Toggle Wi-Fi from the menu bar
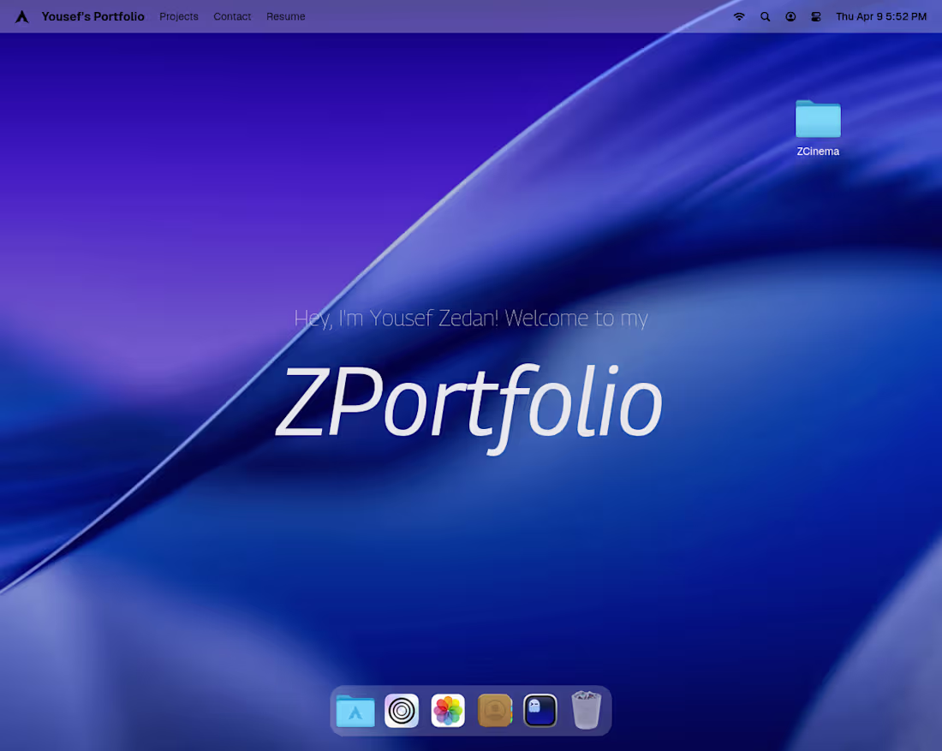 738,16
